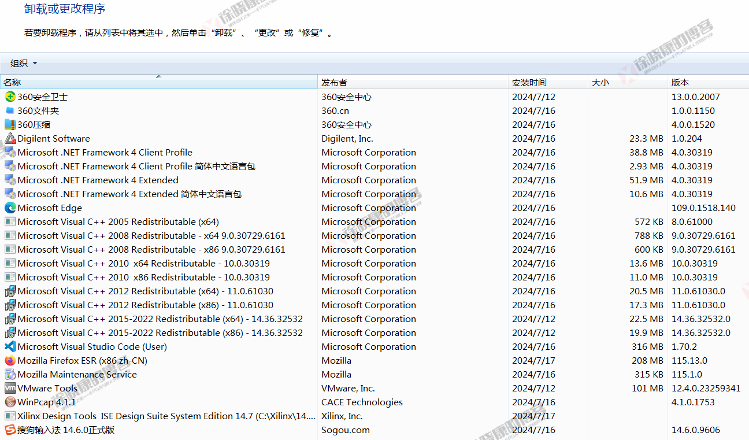
Task: Click the 360文件夹 folder icon
Action: pyautogui.click(x=10, y=110)
